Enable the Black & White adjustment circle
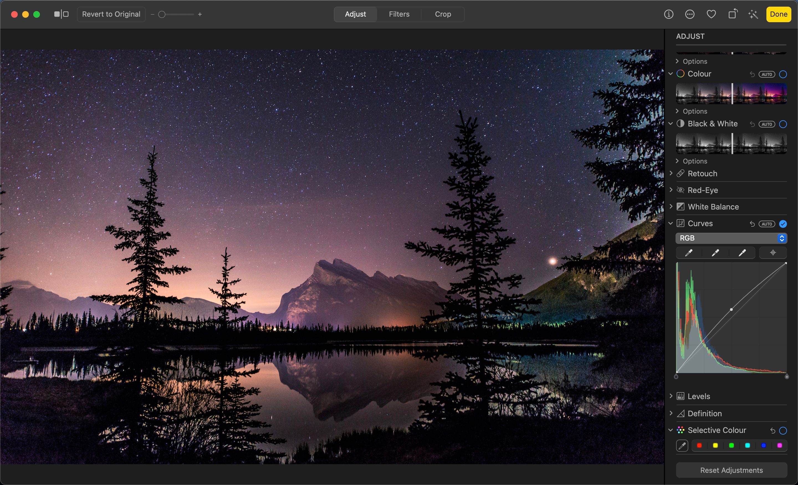This screenshot has height=485, width=798. pyautogui.click(x=783, y=124)
